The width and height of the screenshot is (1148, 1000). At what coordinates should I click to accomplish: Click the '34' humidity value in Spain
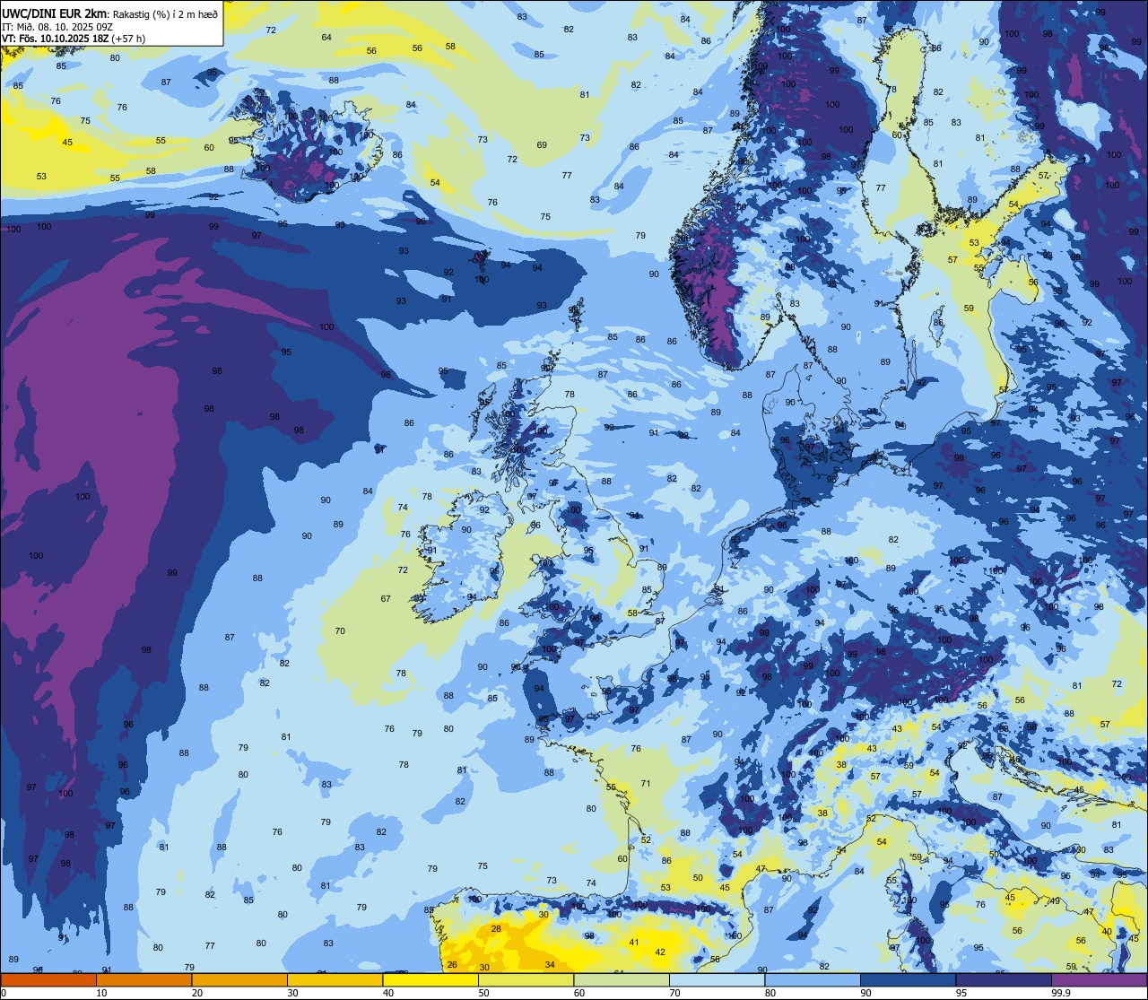tap(550, 965)
